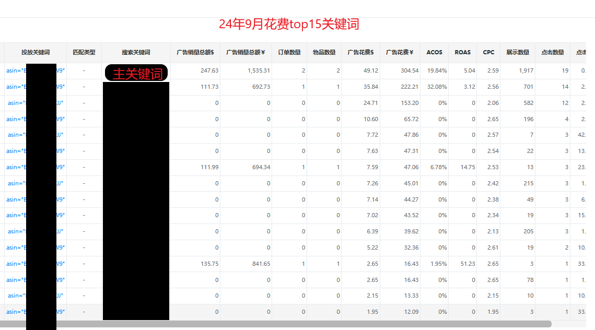
Task: Click the 物品数量 column header
Action: [x=324, y=52]
